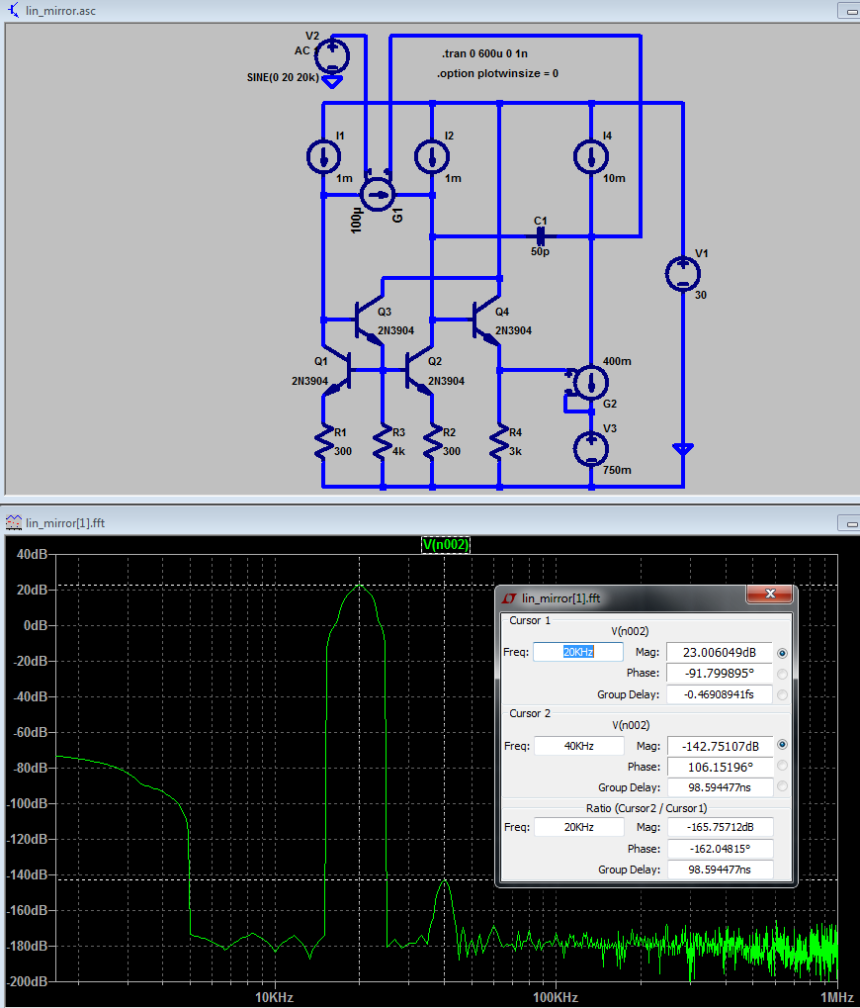Image resolution: width=860 pixels, height=1008 pixels.
Task: Select current source I1 symbol
Action: tap(323, 156)
